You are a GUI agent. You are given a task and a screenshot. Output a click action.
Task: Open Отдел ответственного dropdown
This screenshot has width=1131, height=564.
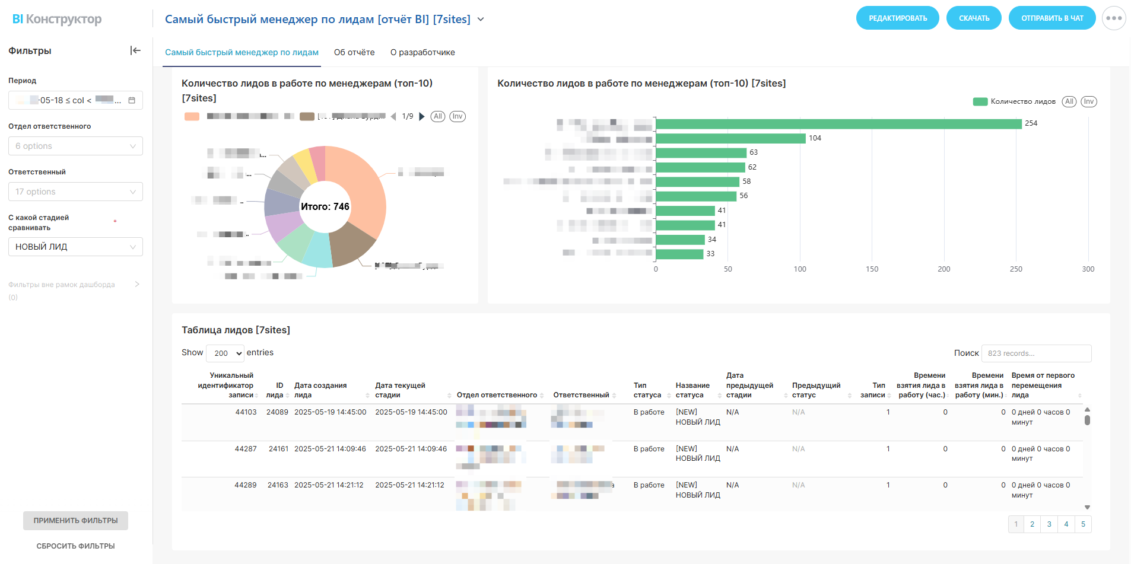click(75, 146)
